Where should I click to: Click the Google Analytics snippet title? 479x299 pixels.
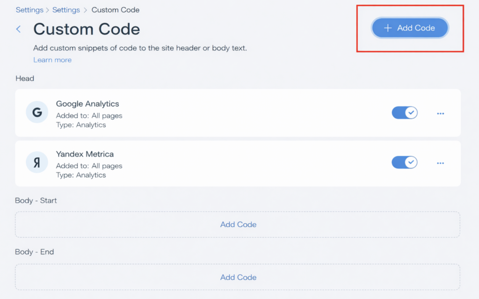[87, 104]
